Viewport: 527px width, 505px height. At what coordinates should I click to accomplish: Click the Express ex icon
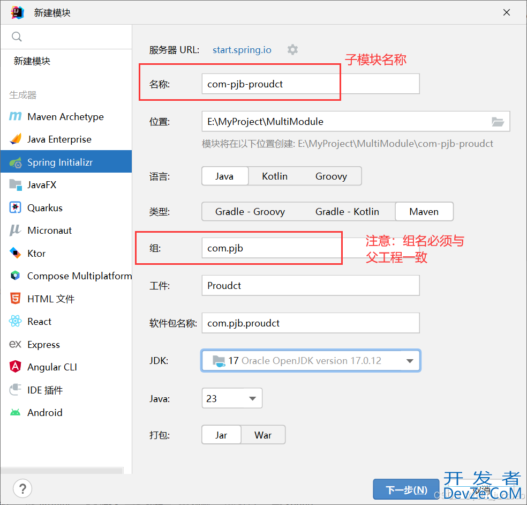[15, 344]
